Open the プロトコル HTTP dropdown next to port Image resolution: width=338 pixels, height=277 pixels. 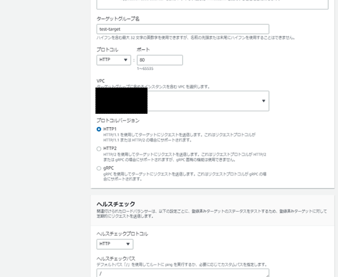[x=114, y=60]
